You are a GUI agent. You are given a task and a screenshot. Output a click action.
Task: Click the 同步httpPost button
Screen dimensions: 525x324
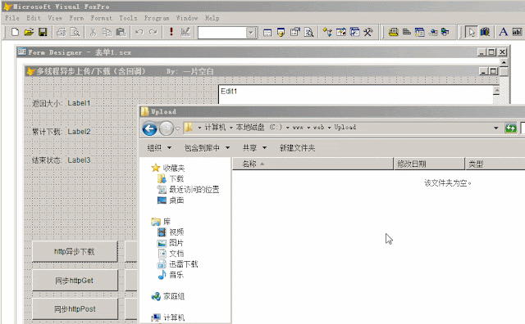(x=75, y=309)
